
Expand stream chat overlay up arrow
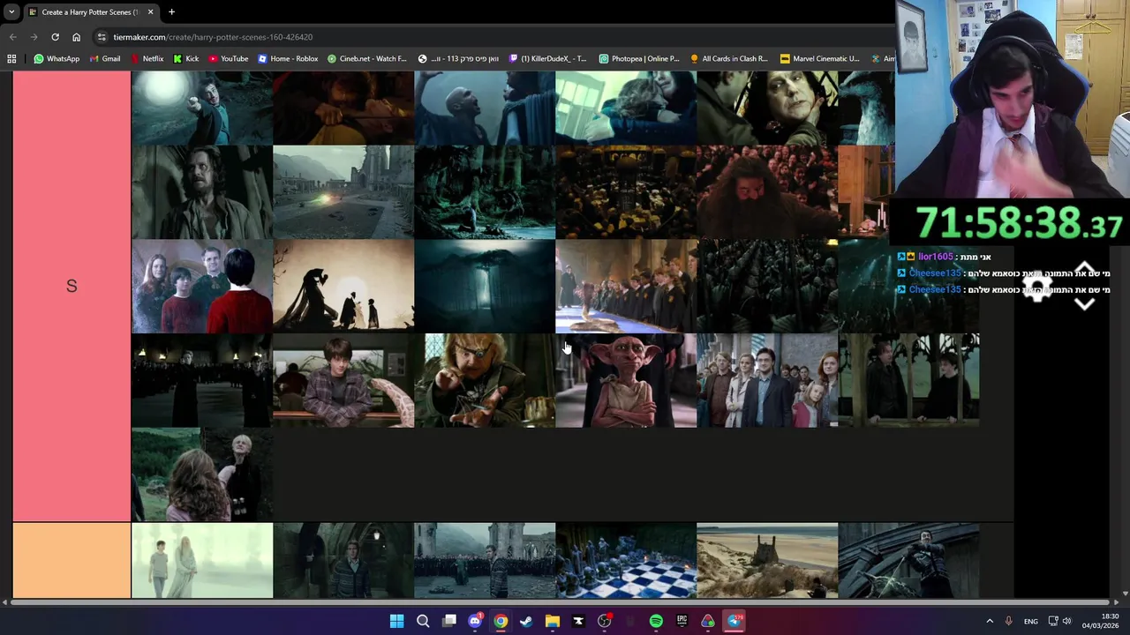[1085, 268]
